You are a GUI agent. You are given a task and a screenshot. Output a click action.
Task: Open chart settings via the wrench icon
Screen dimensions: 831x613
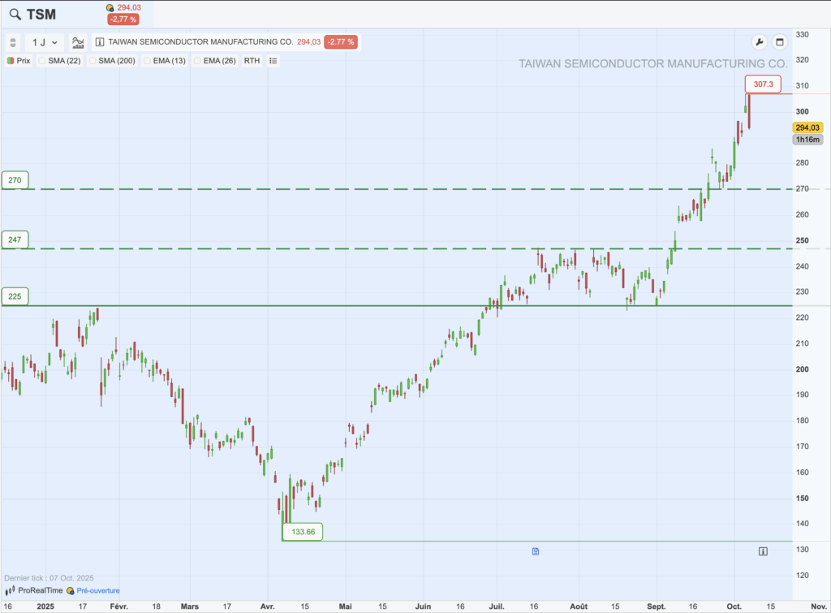click(x=758, y=40)
